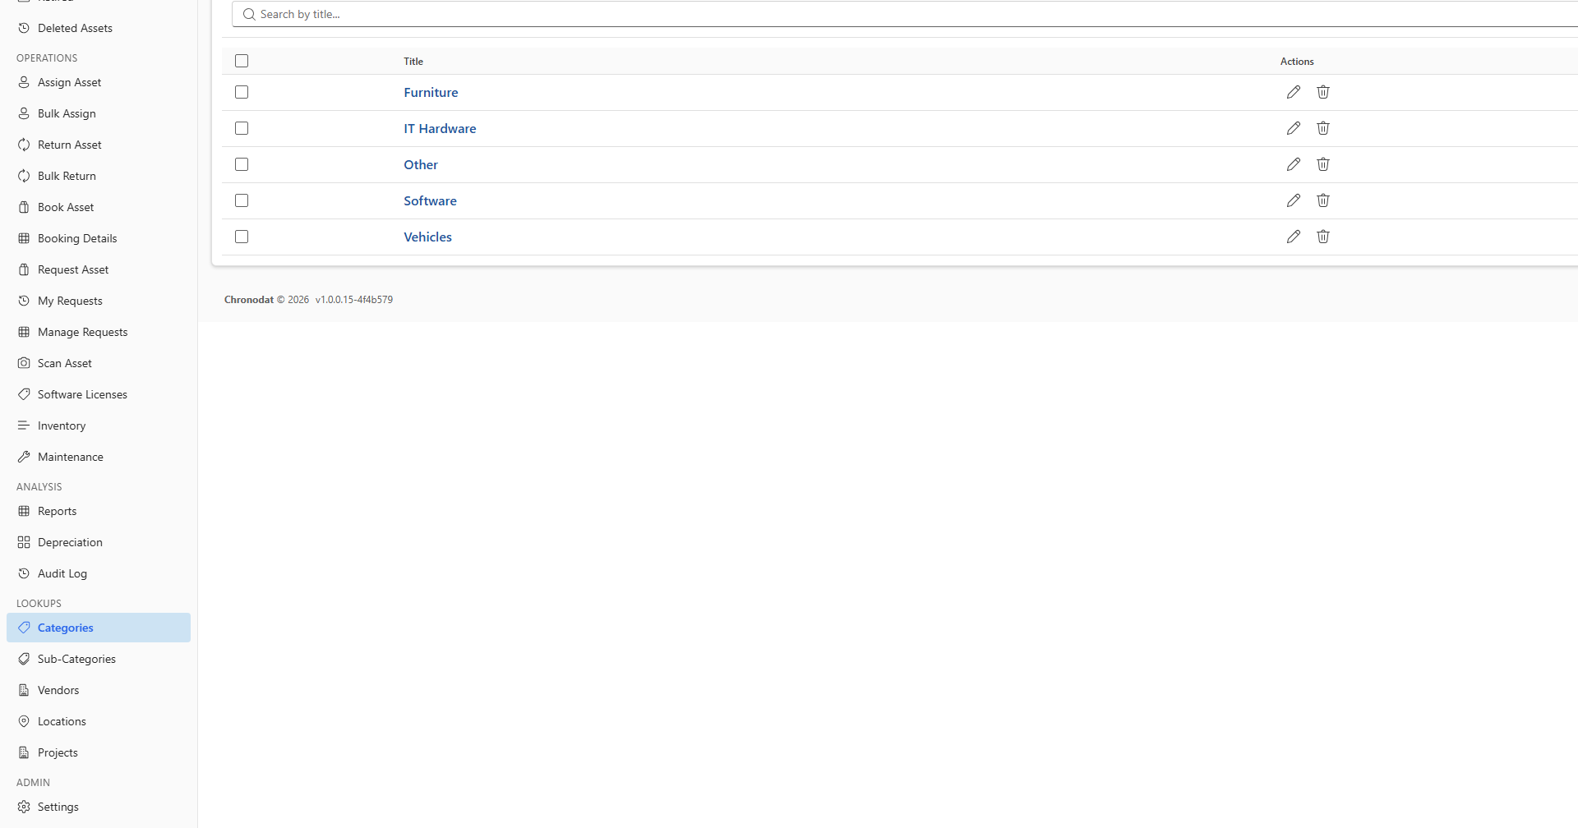This screenshot has height=828, width=1578.
Task: Check the Other row checkbox
Action: point(242,164)
